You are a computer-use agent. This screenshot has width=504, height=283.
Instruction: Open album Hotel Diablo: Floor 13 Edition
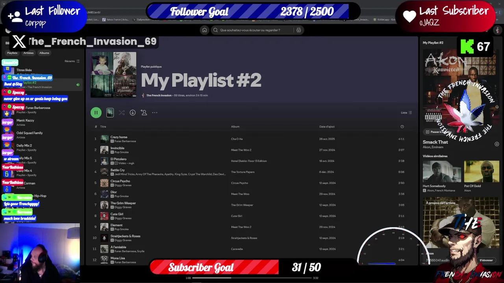pos(249,161)
